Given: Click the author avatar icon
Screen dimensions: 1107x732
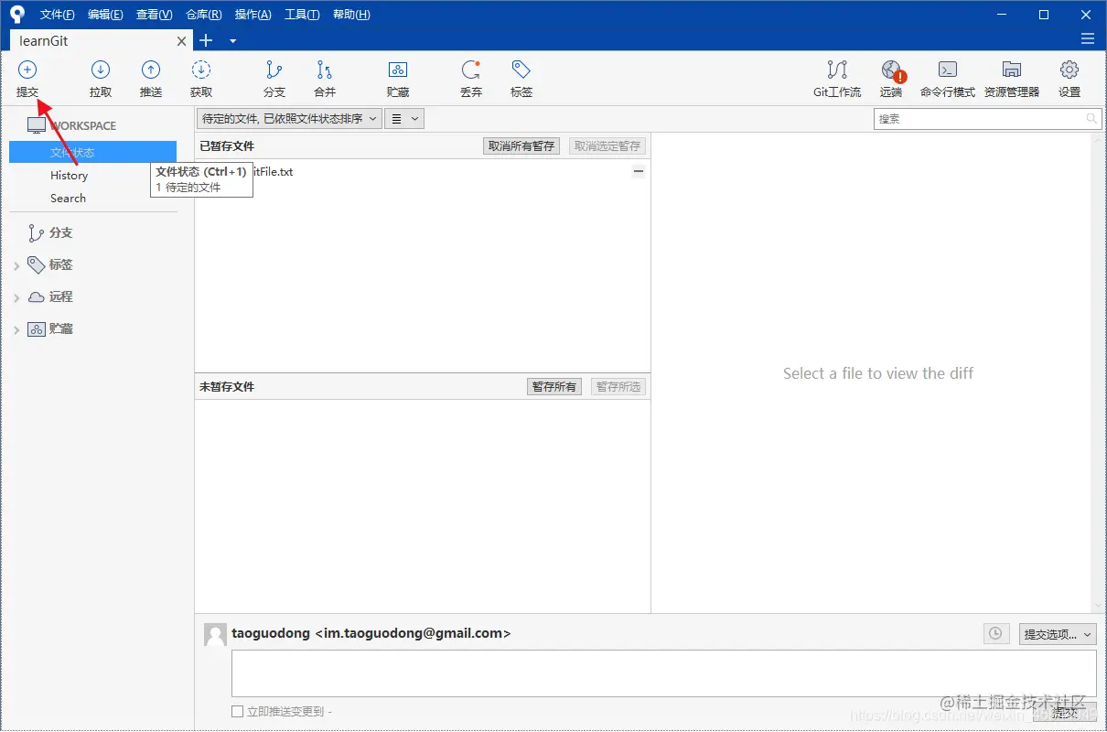Looking at the screenshot, I should pyautogui.click(x=215, y=635).
